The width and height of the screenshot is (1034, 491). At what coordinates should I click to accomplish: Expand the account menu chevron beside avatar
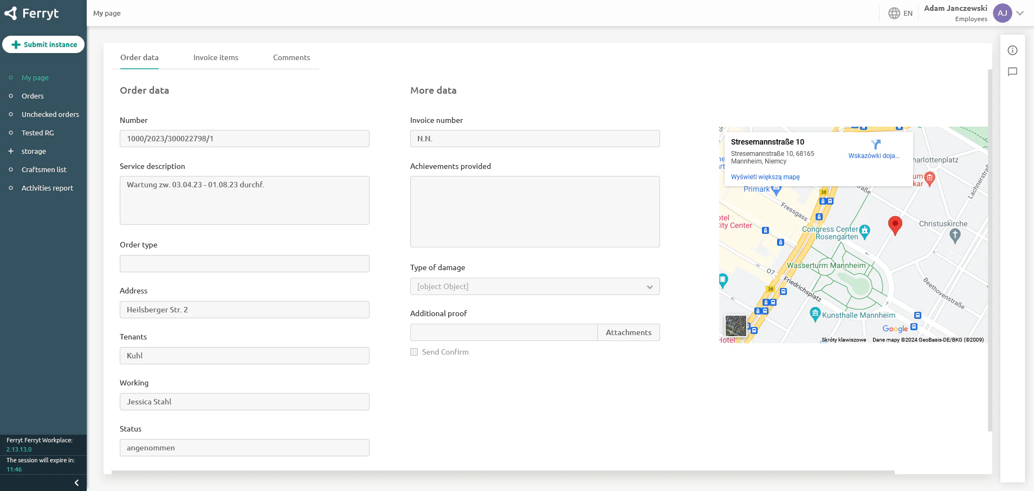click(1021, 12)
